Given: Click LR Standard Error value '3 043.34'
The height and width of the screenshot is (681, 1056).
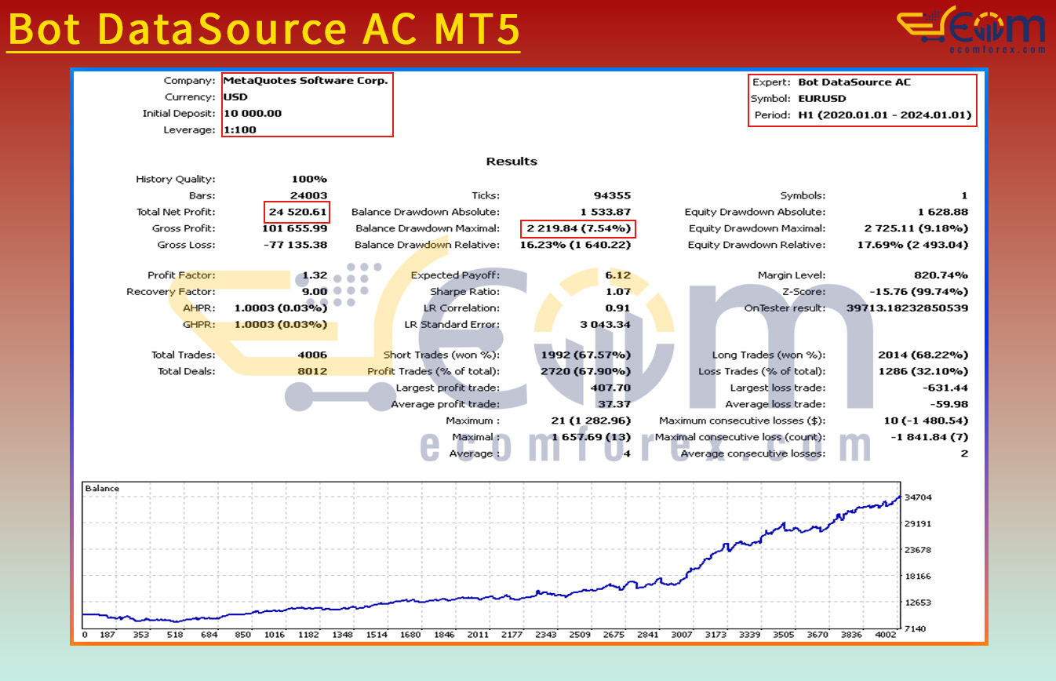Looking at the screenshot, I should point(606,325).
